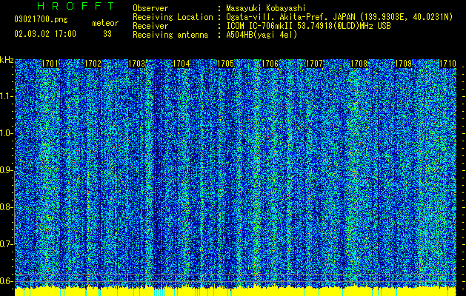The image size is (466, 296).
Task: Click the ICOM IC-706mkII receiver value
Action: click(308, 26)
